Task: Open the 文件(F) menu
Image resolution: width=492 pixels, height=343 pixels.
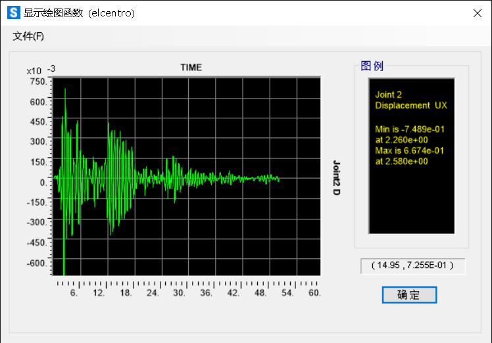Action: coord(28,36)
